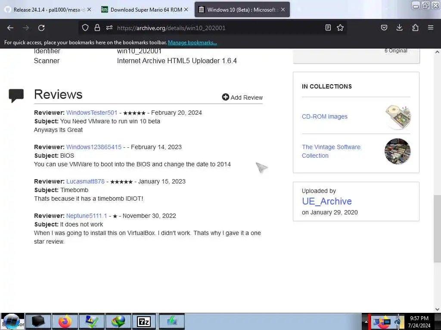441x330 pixels.
Task: Open reviewer Neptune5111.1 profile
Action: point(87,216)
